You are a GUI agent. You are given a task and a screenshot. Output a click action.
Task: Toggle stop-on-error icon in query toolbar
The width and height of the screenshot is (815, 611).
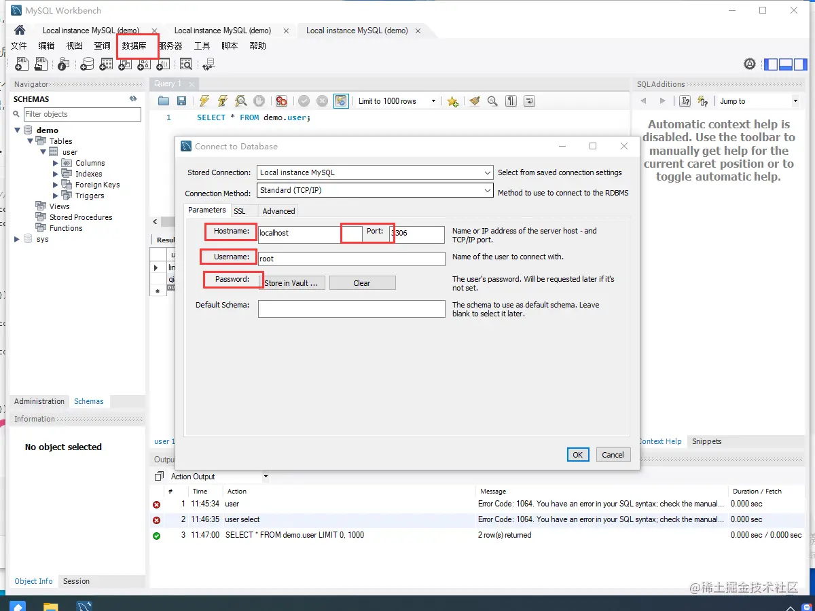coord(281,101)
